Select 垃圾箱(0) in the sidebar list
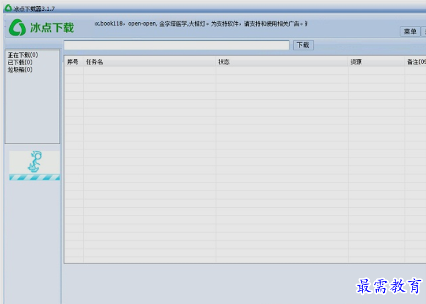Image resolution: width=426 pixels, height=304 pixels. point(20,70)
